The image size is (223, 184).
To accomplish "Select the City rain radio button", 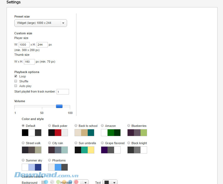I will [x=50, y=143].
